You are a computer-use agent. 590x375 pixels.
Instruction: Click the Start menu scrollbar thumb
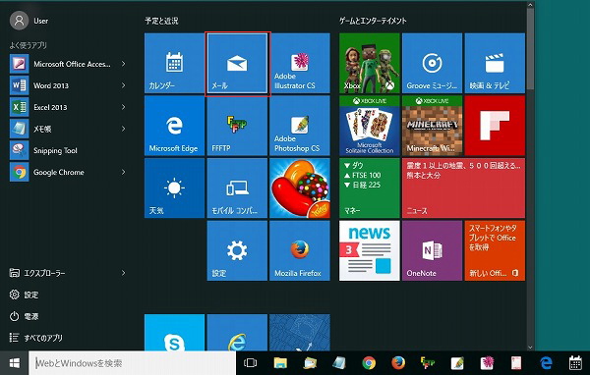click(x=530, y=49)
